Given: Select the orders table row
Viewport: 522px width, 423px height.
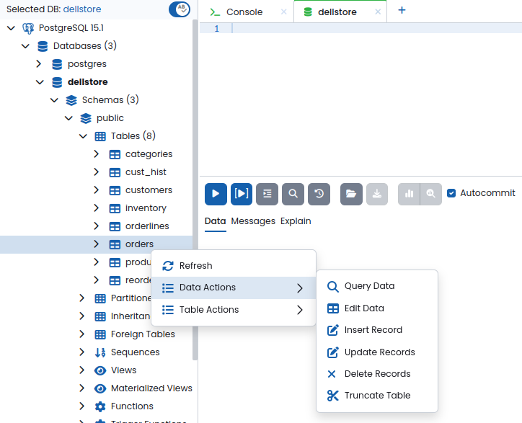Looking at the screenshot, I should [96, 244].
